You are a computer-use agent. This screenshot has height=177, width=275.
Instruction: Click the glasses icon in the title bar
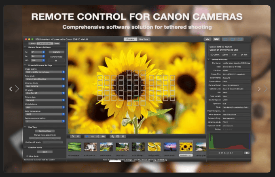tap(216, 39)
